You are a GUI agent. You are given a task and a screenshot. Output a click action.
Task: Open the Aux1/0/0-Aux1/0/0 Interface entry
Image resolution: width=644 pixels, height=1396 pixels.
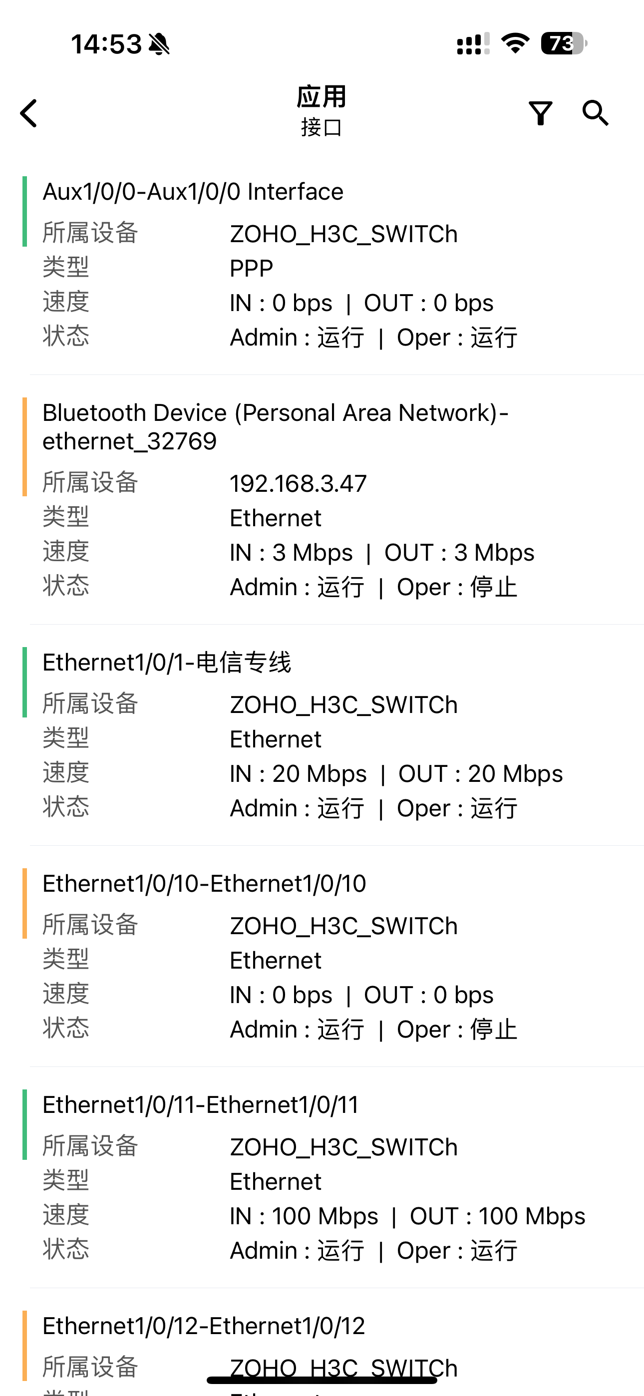tap(193, 192)
